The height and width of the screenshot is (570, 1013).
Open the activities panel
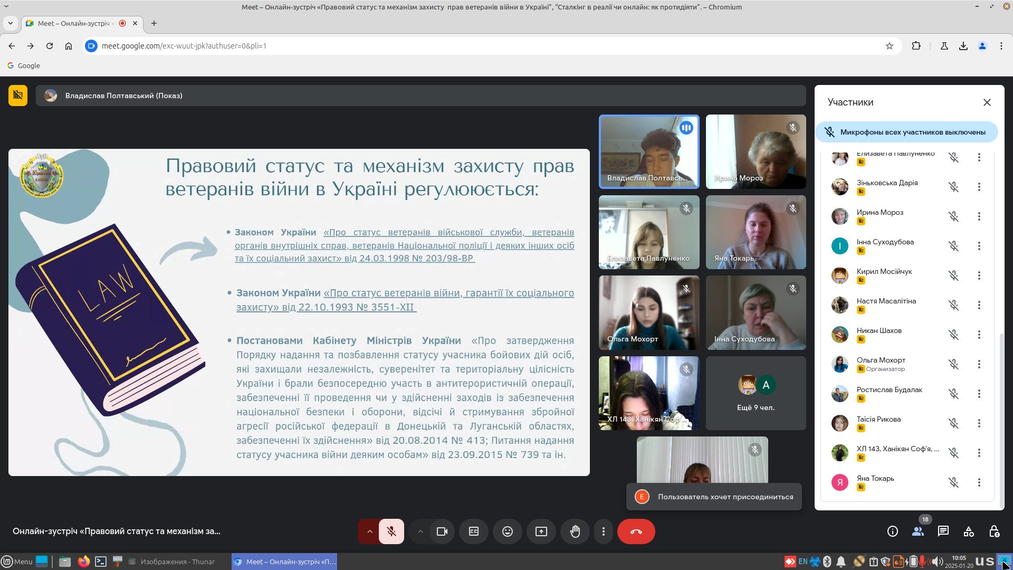(968, 531)
